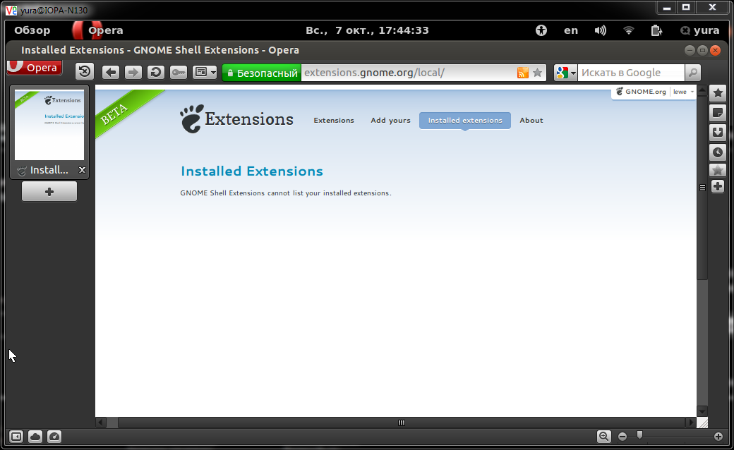Open the tab panel dropdown
The width and height of the screenshot is (734, 450).
(205, 72)
